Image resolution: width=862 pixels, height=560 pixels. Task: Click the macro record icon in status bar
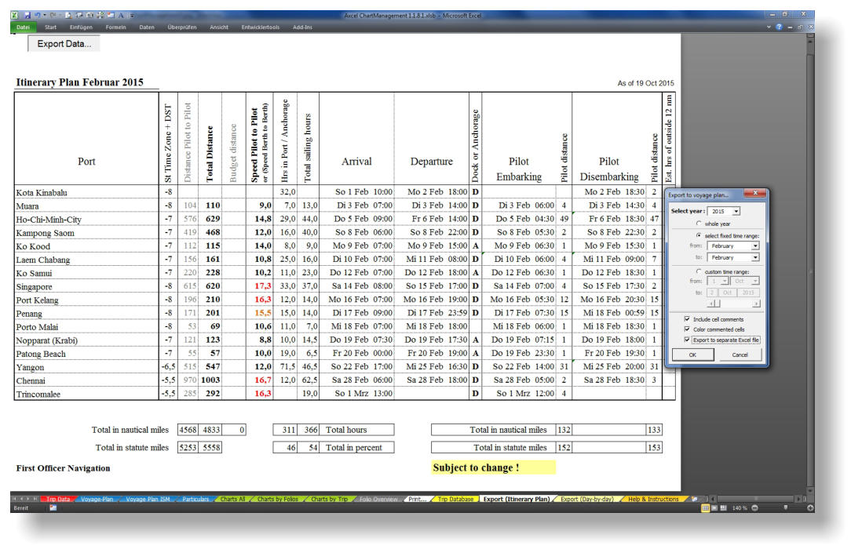[x=53, y=508]
